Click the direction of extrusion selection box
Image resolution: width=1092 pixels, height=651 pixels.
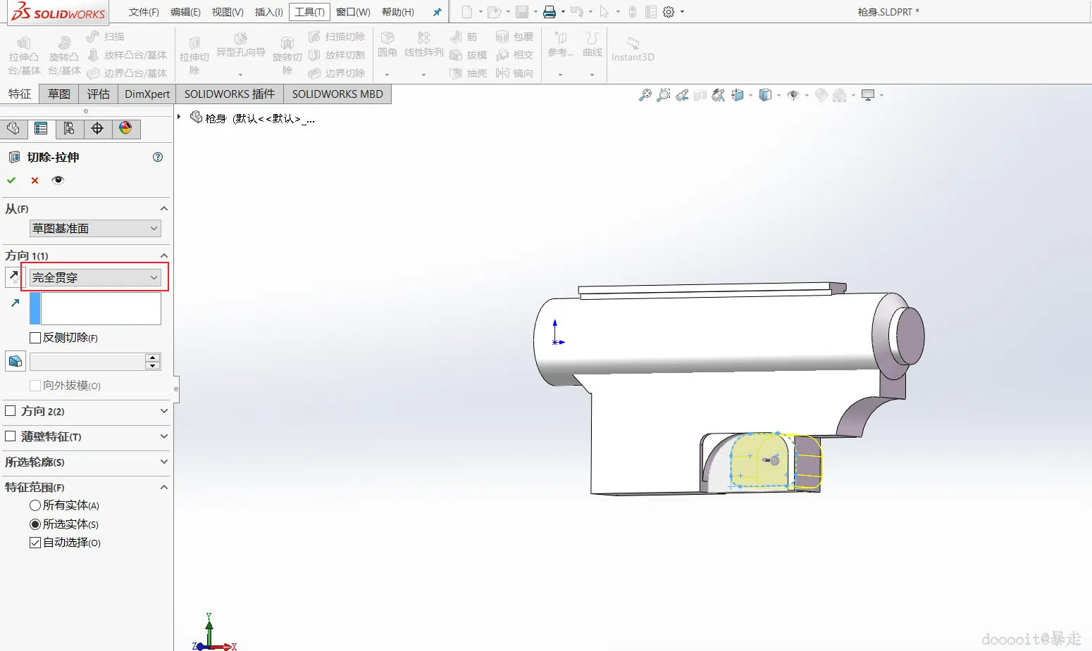pyautogui.click(x=101, y=308)
